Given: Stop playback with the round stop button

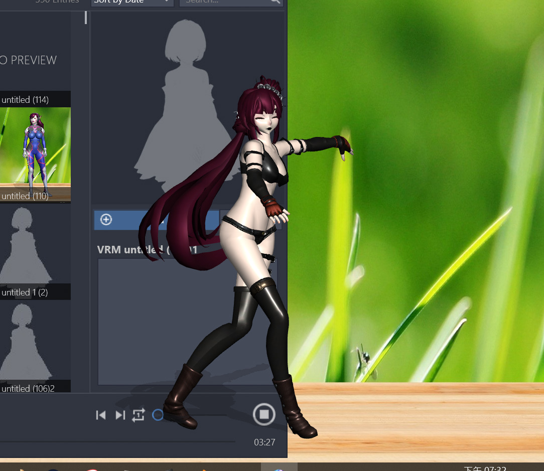Looking at the screenshot, I should point(264,414).
